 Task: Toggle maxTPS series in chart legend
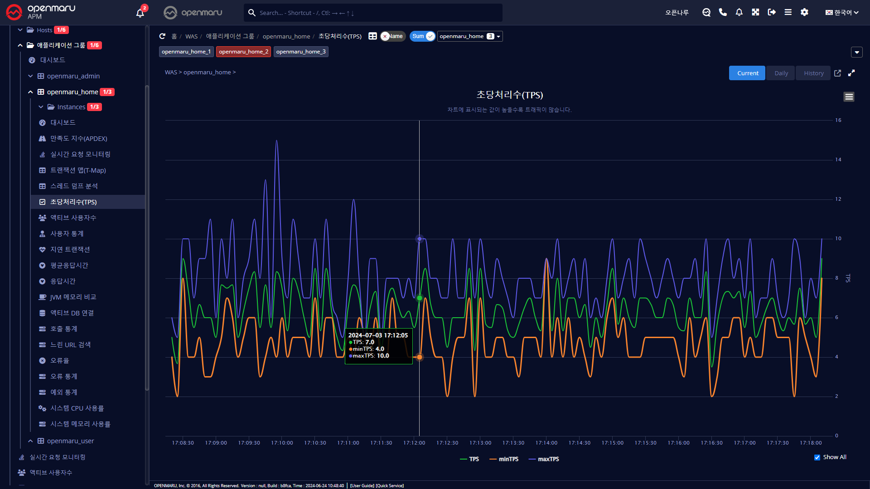point(544,459)
